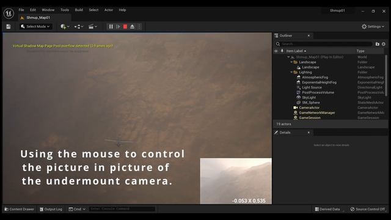This screenshot has width=391, height=220.
Task: Eject from the player controller
Action: tap(133, 26)
